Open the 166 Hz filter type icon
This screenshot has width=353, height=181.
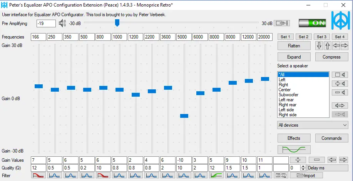tap(38, 176)
